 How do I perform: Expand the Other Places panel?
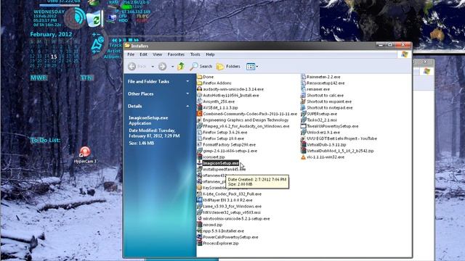click(x=187, y=94)
